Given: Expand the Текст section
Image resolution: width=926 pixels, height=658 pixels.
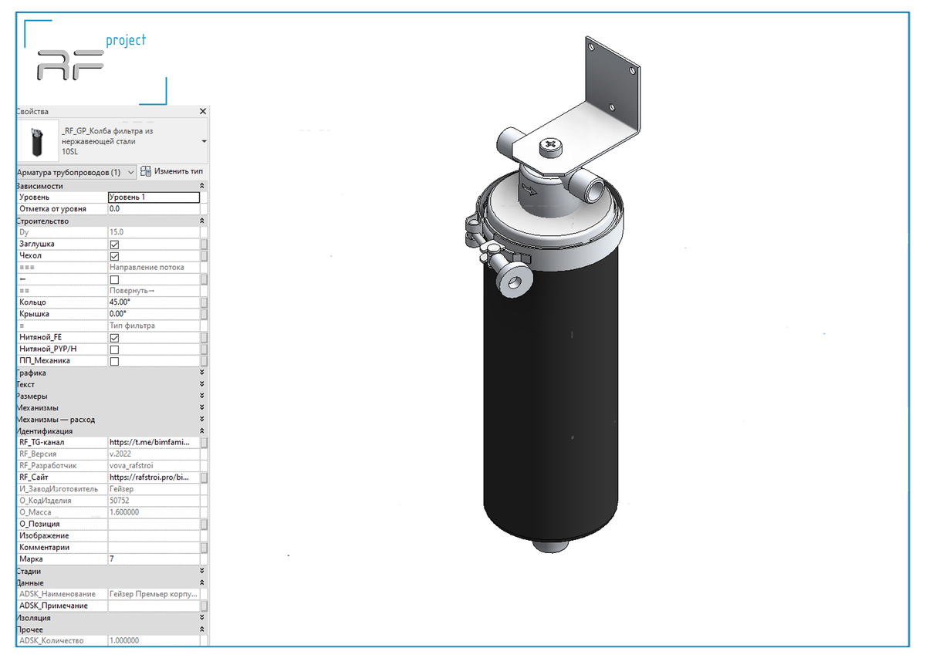Looking at the screenshot, I should coord(202,384).
